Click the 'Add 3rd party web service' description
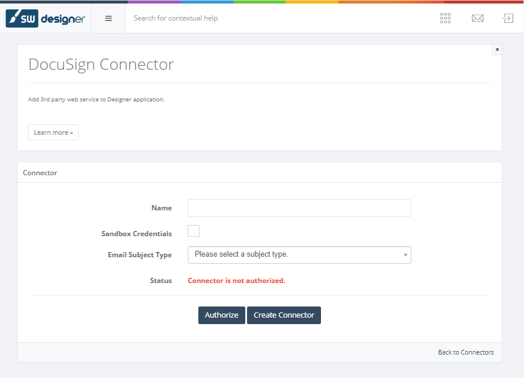The width and height of the screenshot is (524, 378). [x=96, y=100]
